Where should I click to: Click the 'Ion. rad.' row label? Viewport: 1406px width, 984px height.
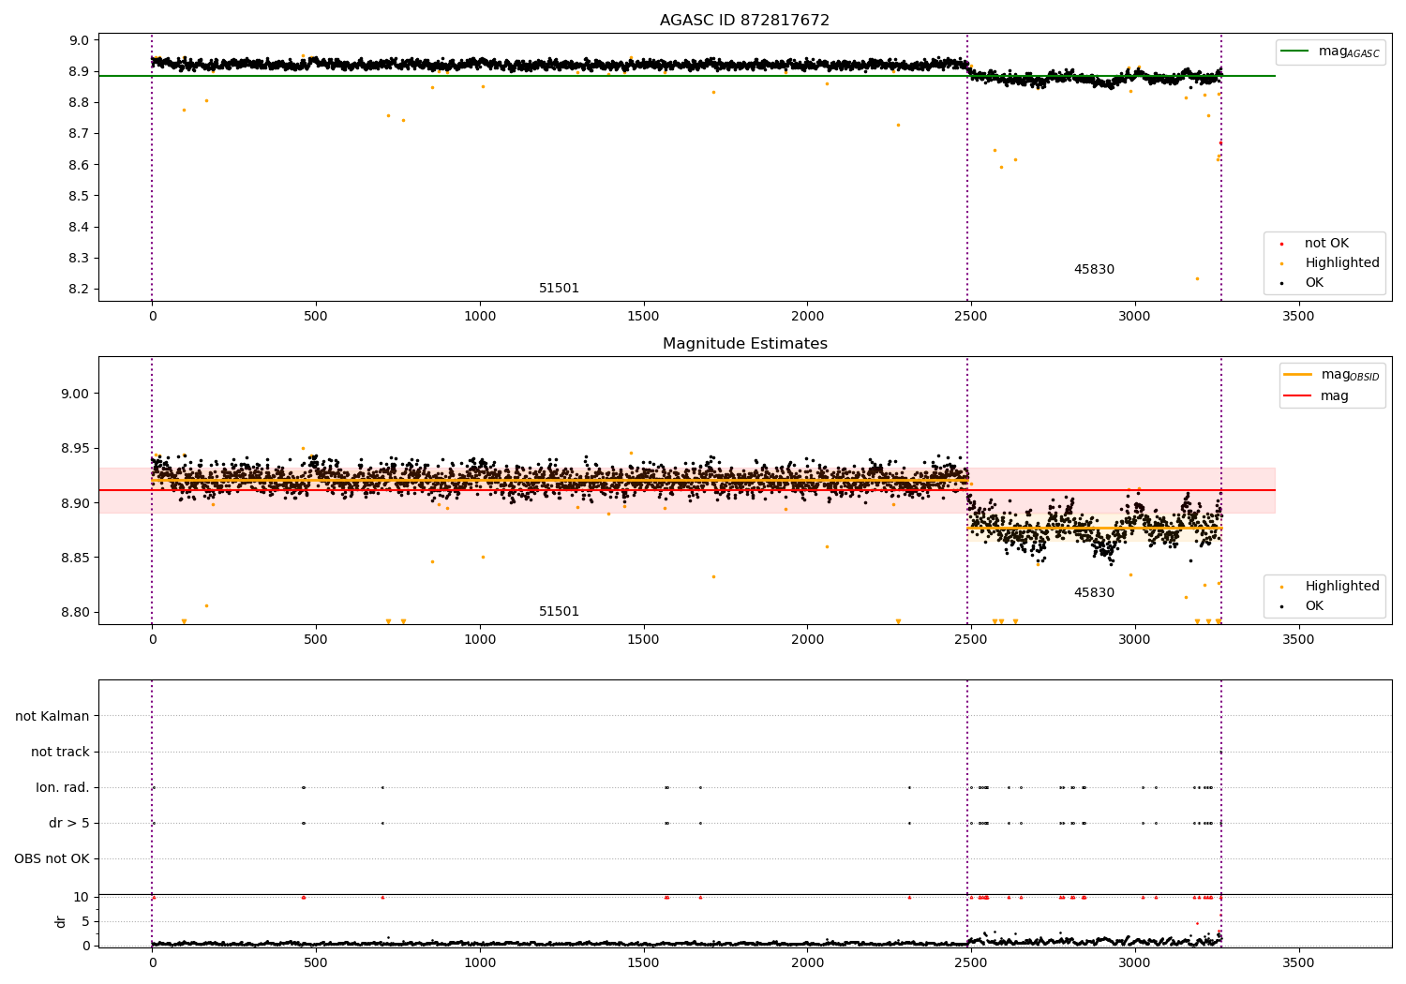[63, 787]
